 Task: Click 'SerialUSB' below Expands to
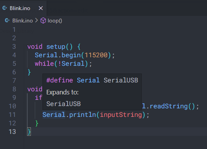pos(63,104)
